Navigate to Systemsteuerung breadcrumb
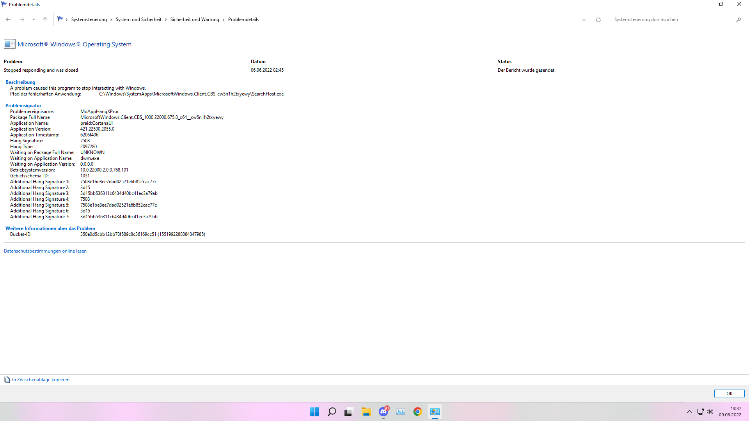 coord(89,19)
